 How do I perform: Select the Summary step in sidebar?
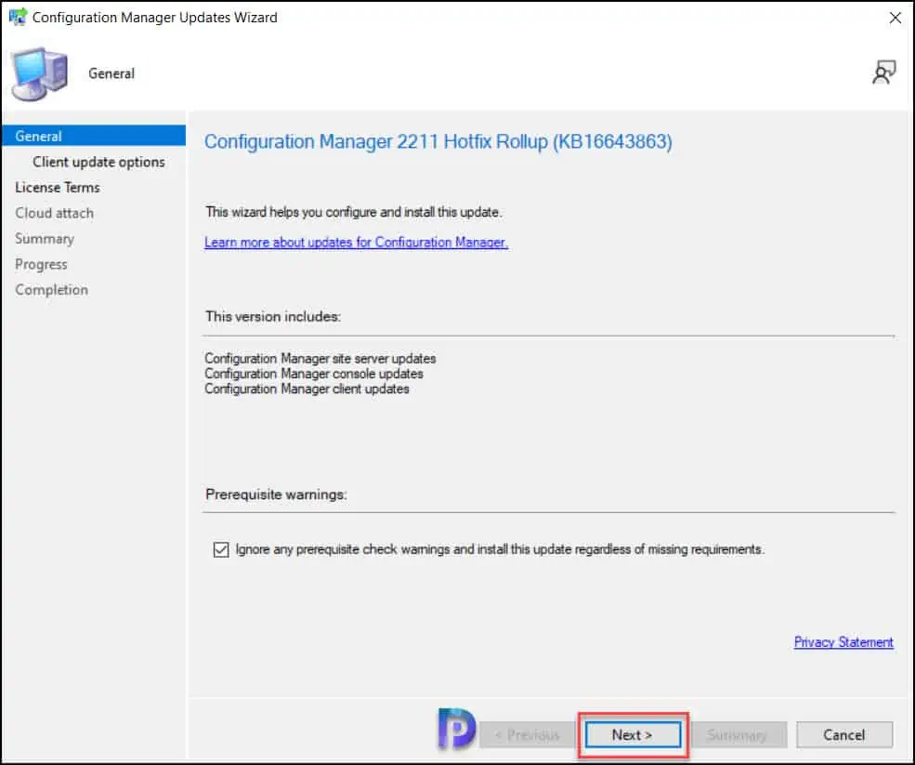45,239
